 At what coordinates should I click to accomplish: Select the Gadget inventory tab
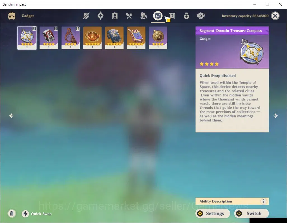click(x=158, y=16)
